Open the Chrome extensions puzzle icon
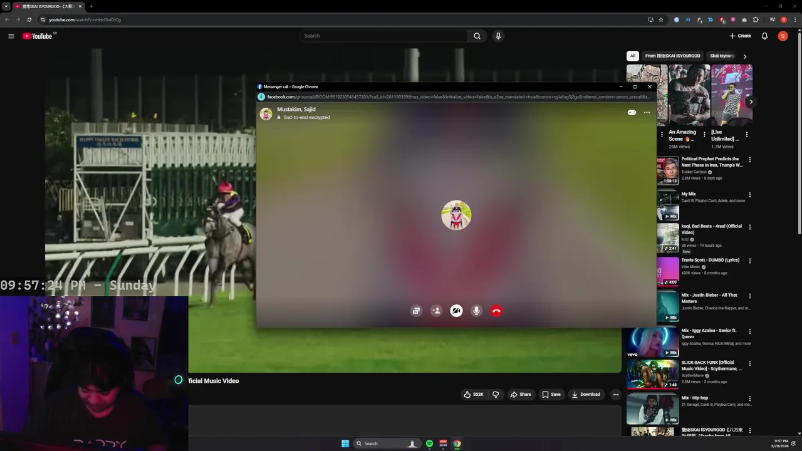 pos(756,19)
